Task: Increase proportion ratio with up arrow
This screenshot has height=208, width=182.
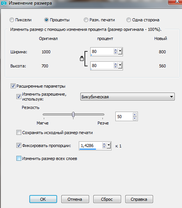Action: 104,144
